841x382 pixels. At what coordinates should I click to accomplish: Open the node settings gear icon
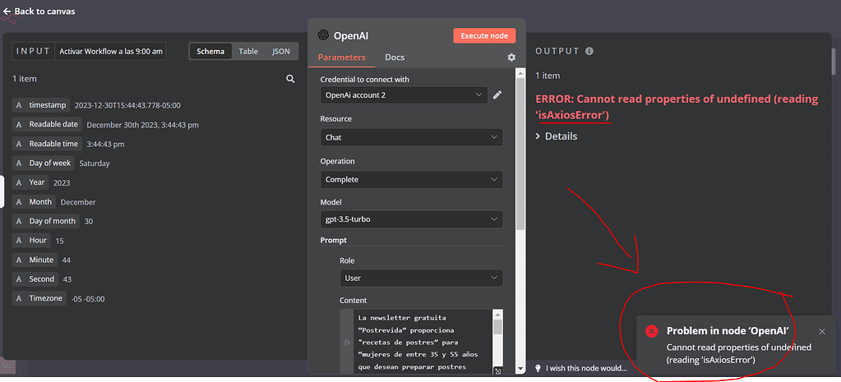tap(511, 58)
